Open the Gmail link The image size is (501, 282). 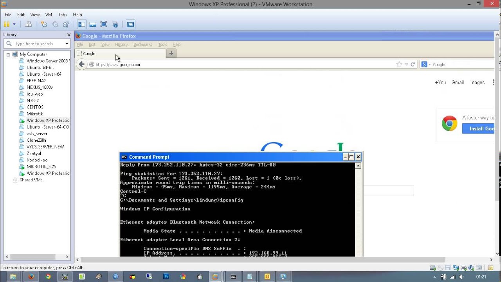pyautogui.click(x=458, y=83)
